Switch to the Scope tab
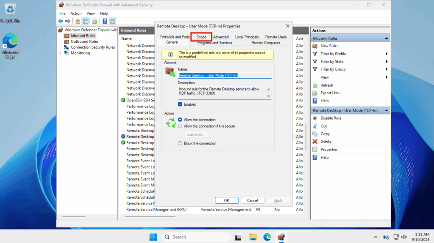The height and width of the screenshot is (243, 434). coord(201,37)
